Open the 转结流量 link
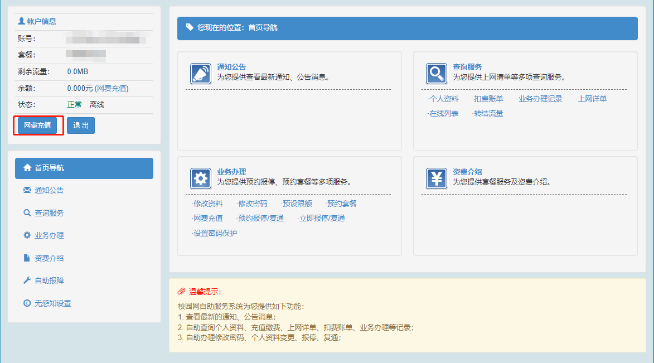 [x=488, y=113]
